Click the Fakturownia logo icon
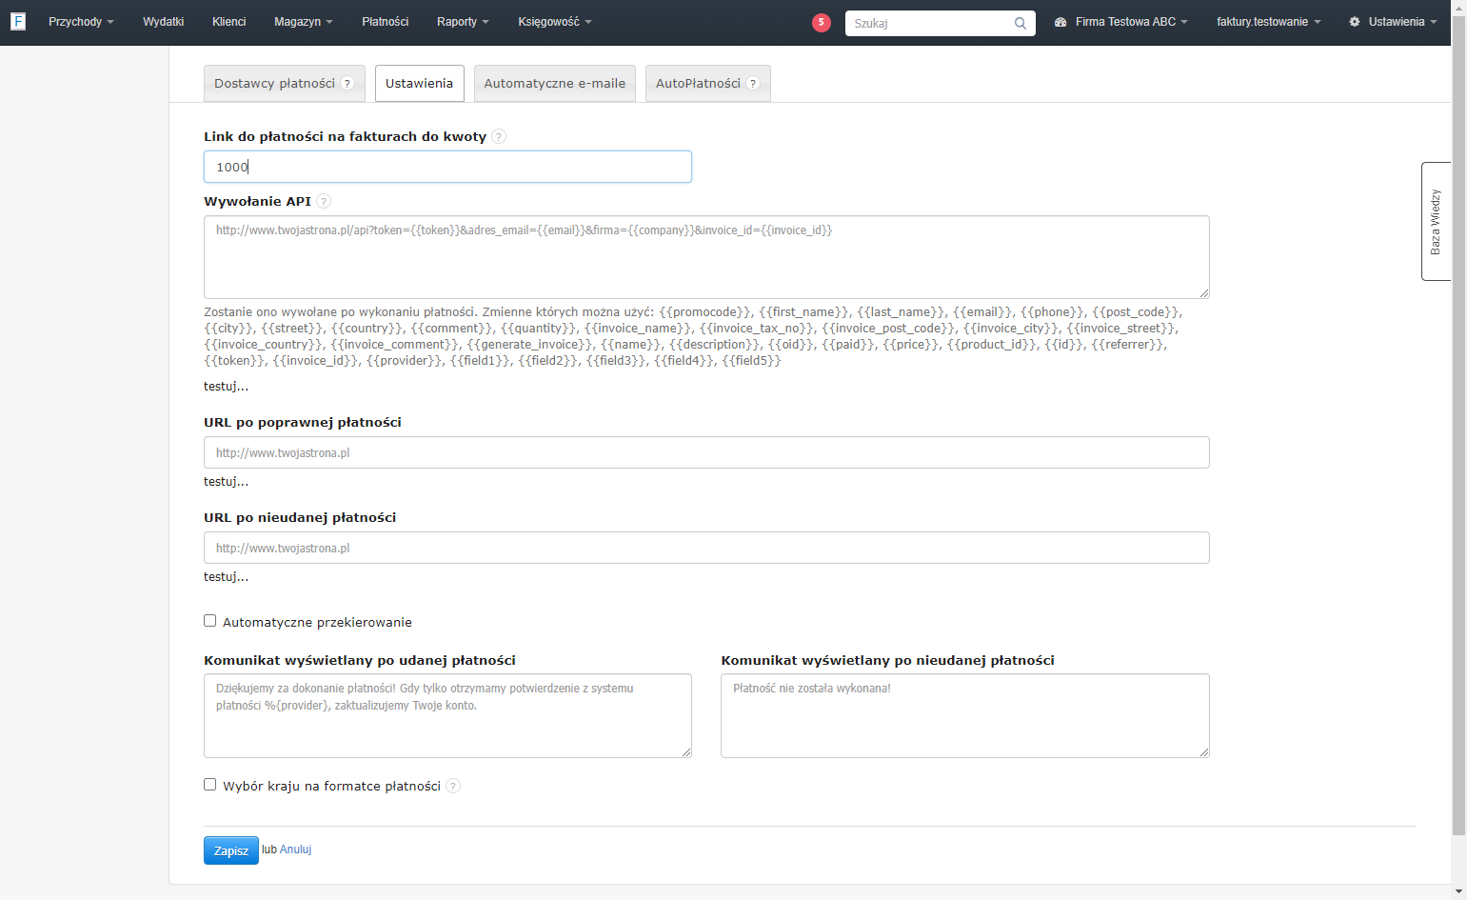The height and width of the screenshot is (900, 1467). [x=17, y=21]
